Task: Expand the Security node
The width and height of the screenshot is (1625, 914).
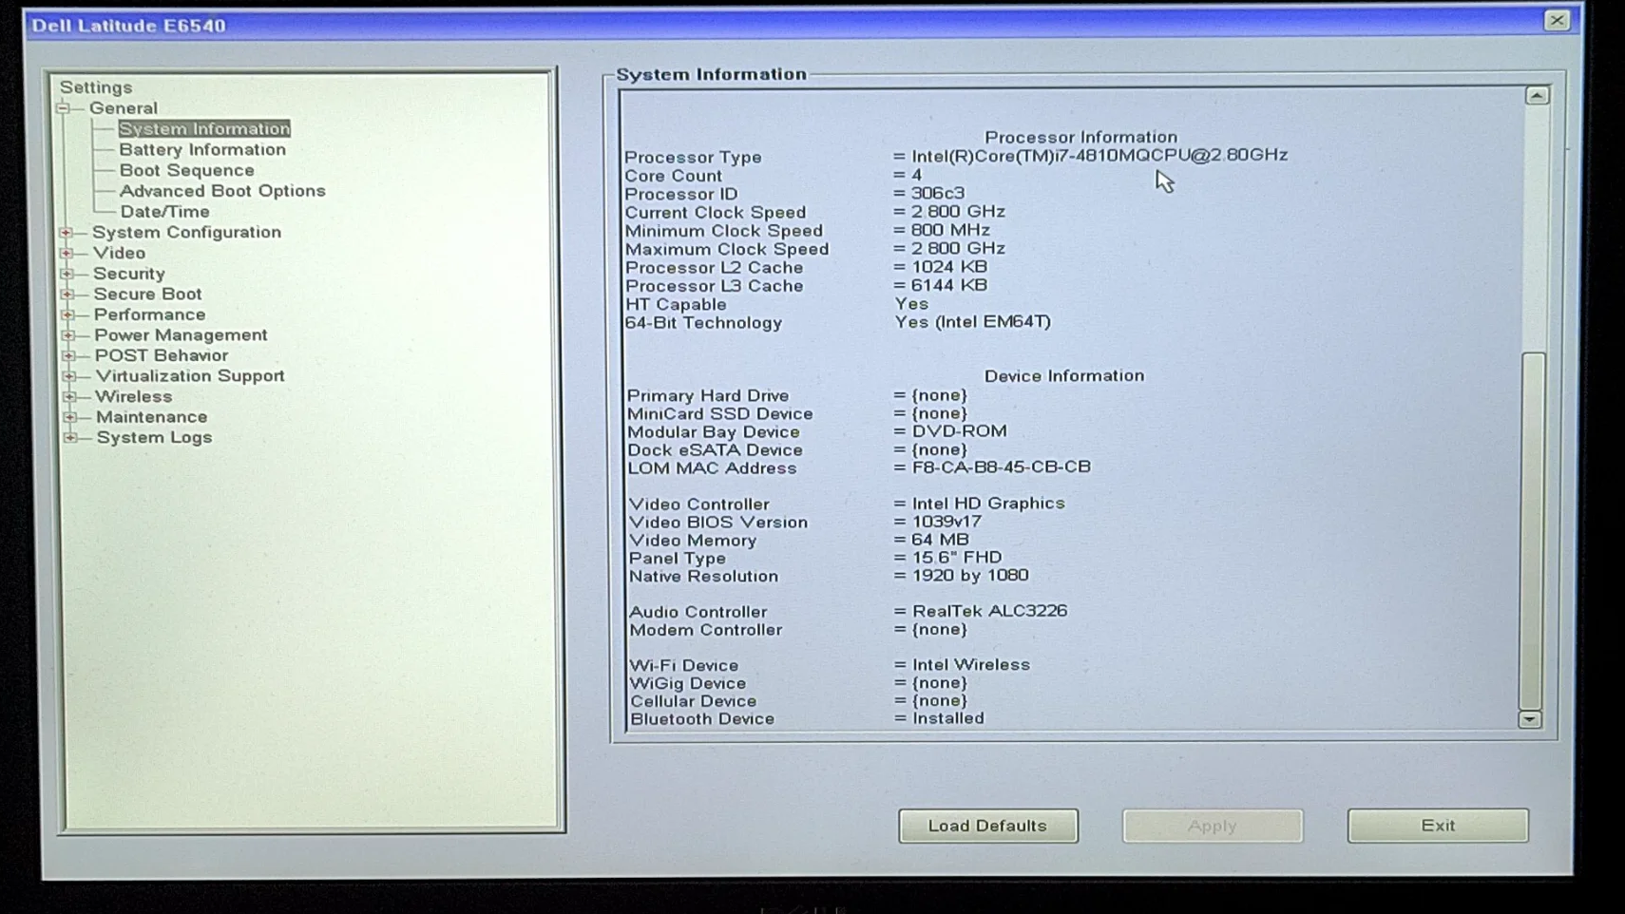Action: (x=67, y=274)
